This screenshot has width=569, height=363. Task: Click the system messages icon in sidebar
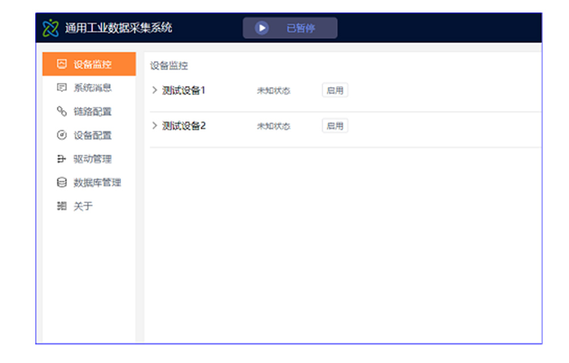[61, 88]
